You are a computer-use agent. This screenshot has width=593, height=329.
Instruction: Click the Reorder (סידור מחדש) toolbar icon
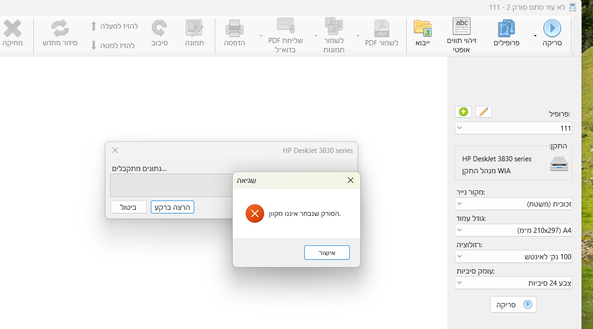[60, 29]
